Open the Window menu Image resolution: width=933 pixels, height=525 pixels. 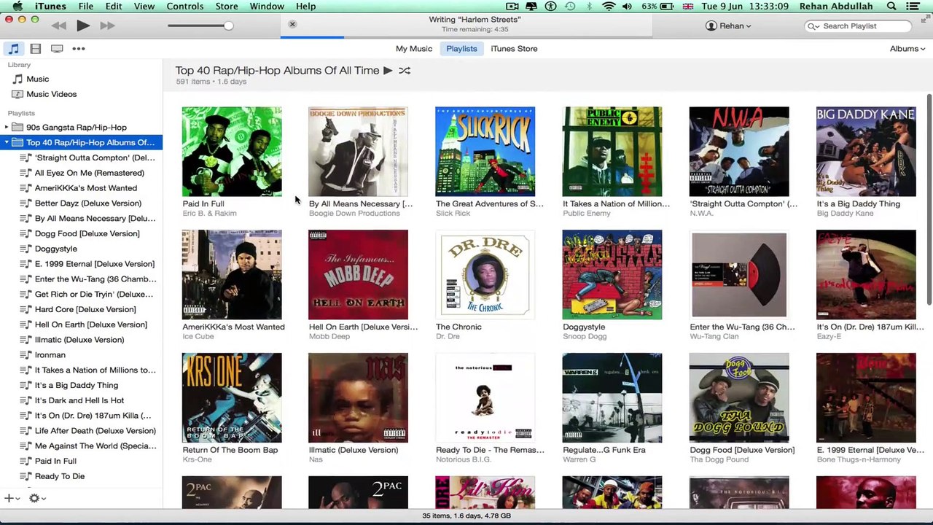tap(267, 7)
